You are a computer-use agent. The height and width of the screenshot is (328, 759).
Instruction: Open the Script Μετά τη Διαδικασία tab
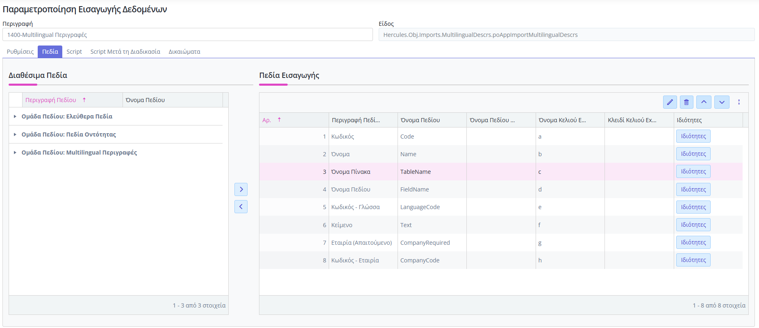[125, 52]
